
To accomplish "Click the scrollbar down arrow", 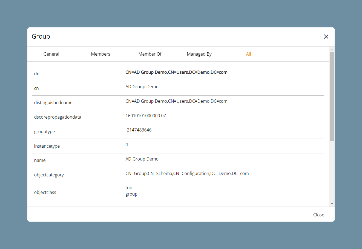I will [x=332, y=203].
